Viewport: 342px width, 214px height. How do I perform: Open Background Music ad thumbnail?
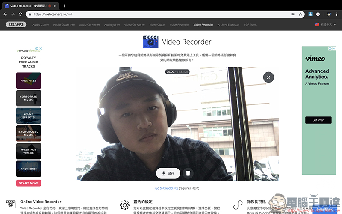tap(29, 134)
